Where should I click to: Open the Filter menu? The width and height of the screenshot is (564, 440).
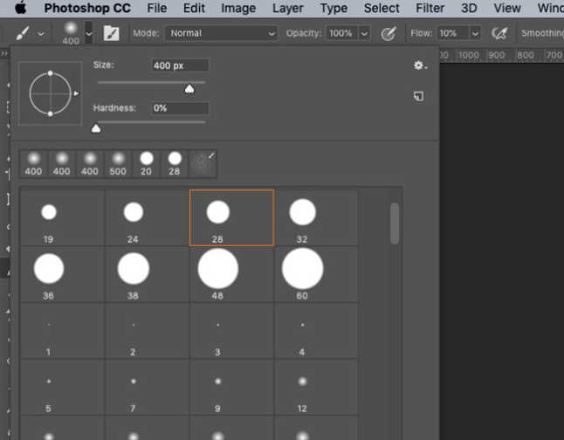430,8
